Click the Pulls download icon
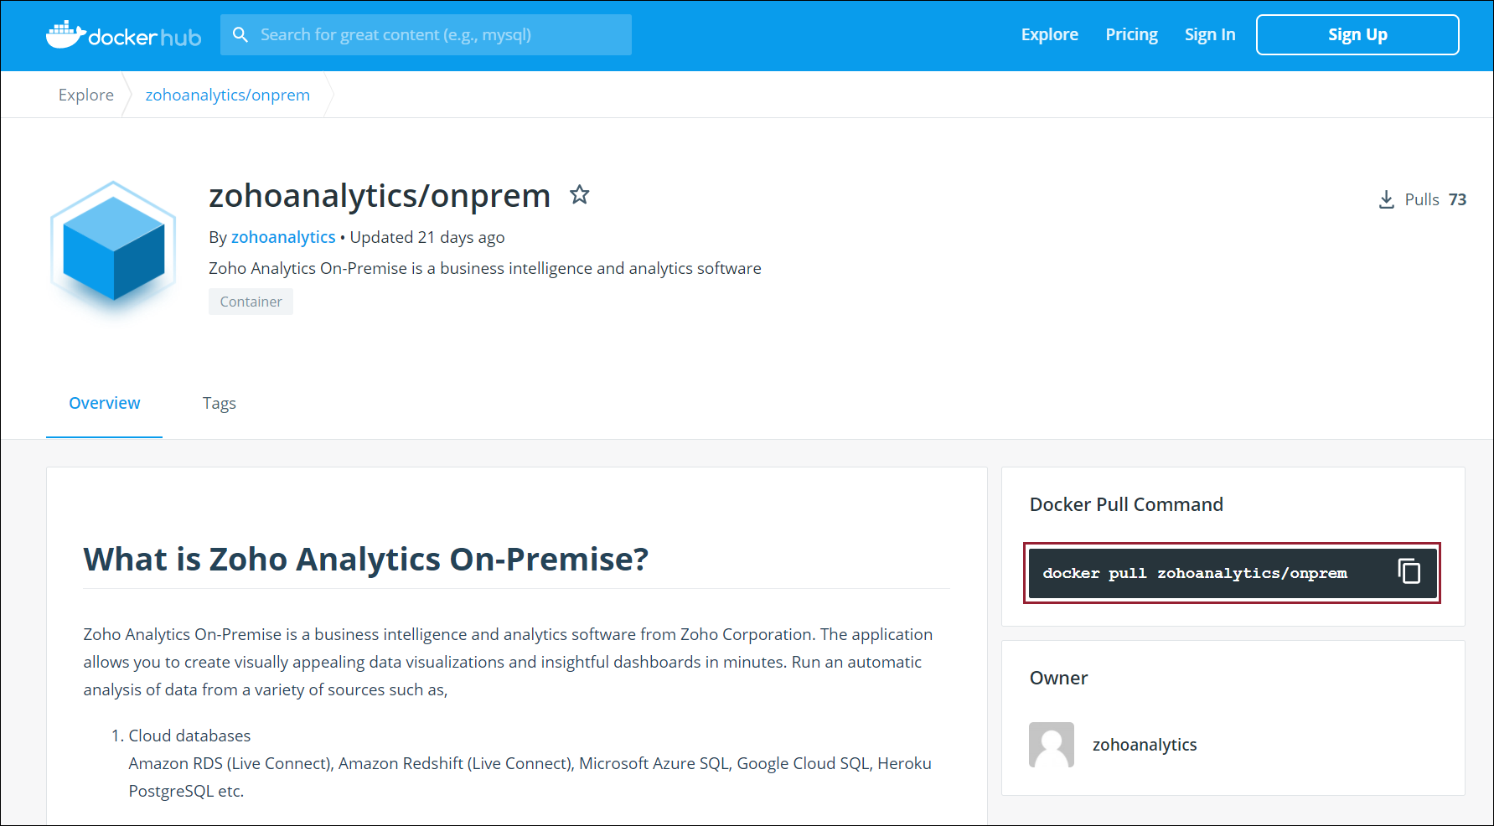The height and width of the screenshot is (826, 1494). tap(1387, 199)
